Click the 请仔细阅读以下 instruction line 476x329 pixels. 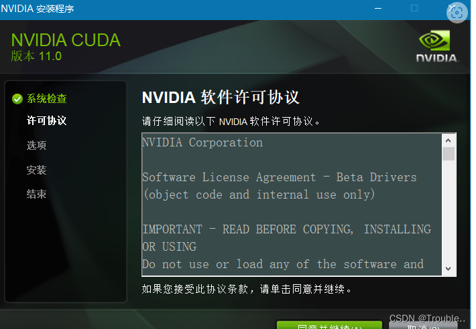coord(231,122)
